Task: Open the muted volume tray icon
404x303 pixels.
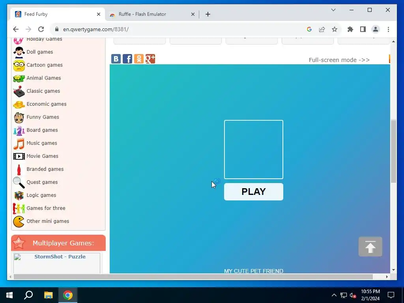Action: click(x=353, y=295)
